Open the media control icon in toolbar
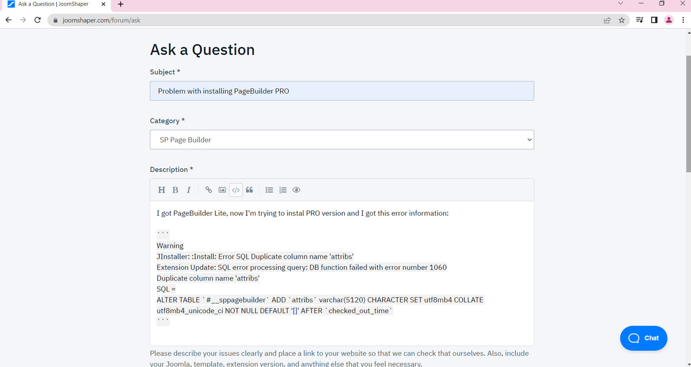Viewport: 691px width, 367px height. 640,20
